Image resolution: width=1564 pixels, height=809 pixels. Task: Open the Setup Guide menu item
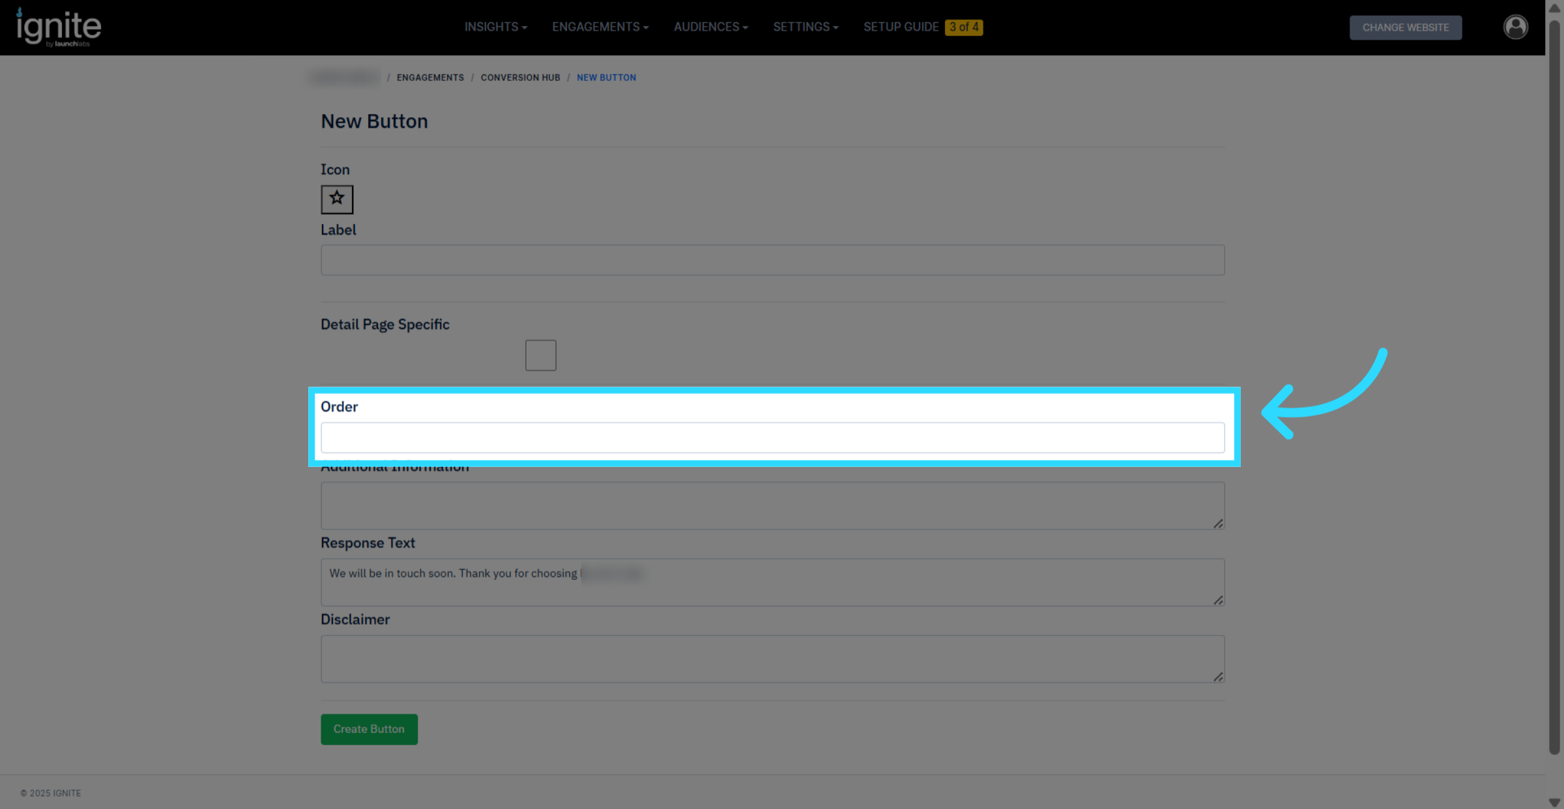click(x=901, y=27)
